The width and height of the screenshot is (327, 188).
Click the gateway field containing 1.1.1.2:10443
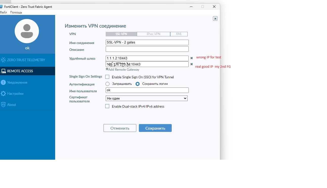147,58
